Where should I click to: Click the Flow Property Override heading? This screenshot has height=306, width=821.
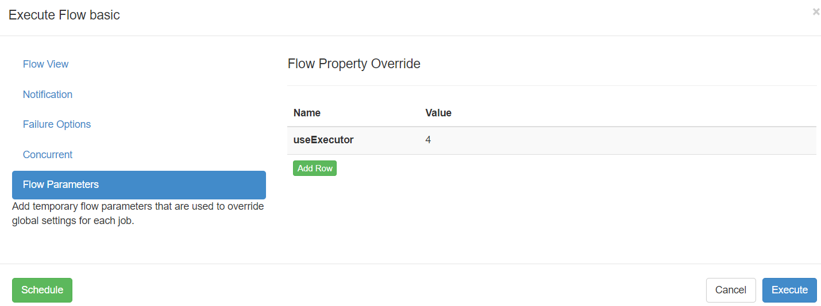point(354,64)
